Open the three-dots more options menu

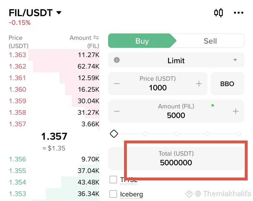click(238, 13)
